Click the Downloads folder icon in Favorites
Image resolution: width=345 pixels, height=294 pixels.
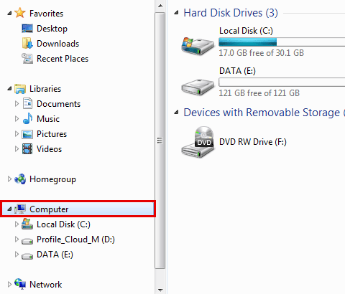27,43
